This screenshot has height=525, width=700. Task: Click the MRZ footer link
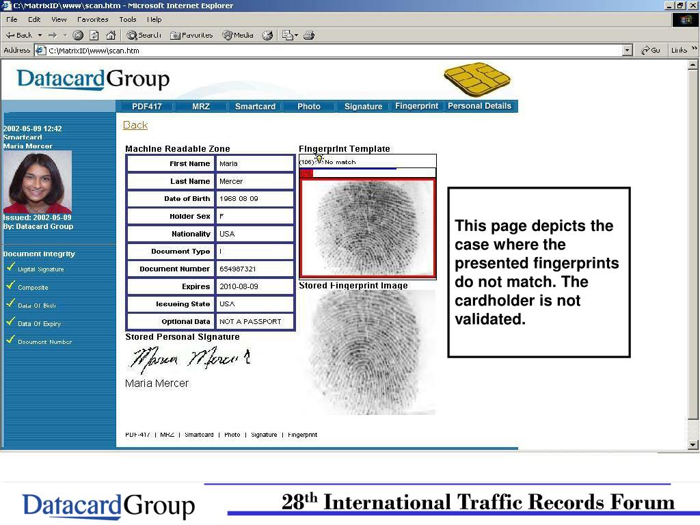(x=167, y=435)
